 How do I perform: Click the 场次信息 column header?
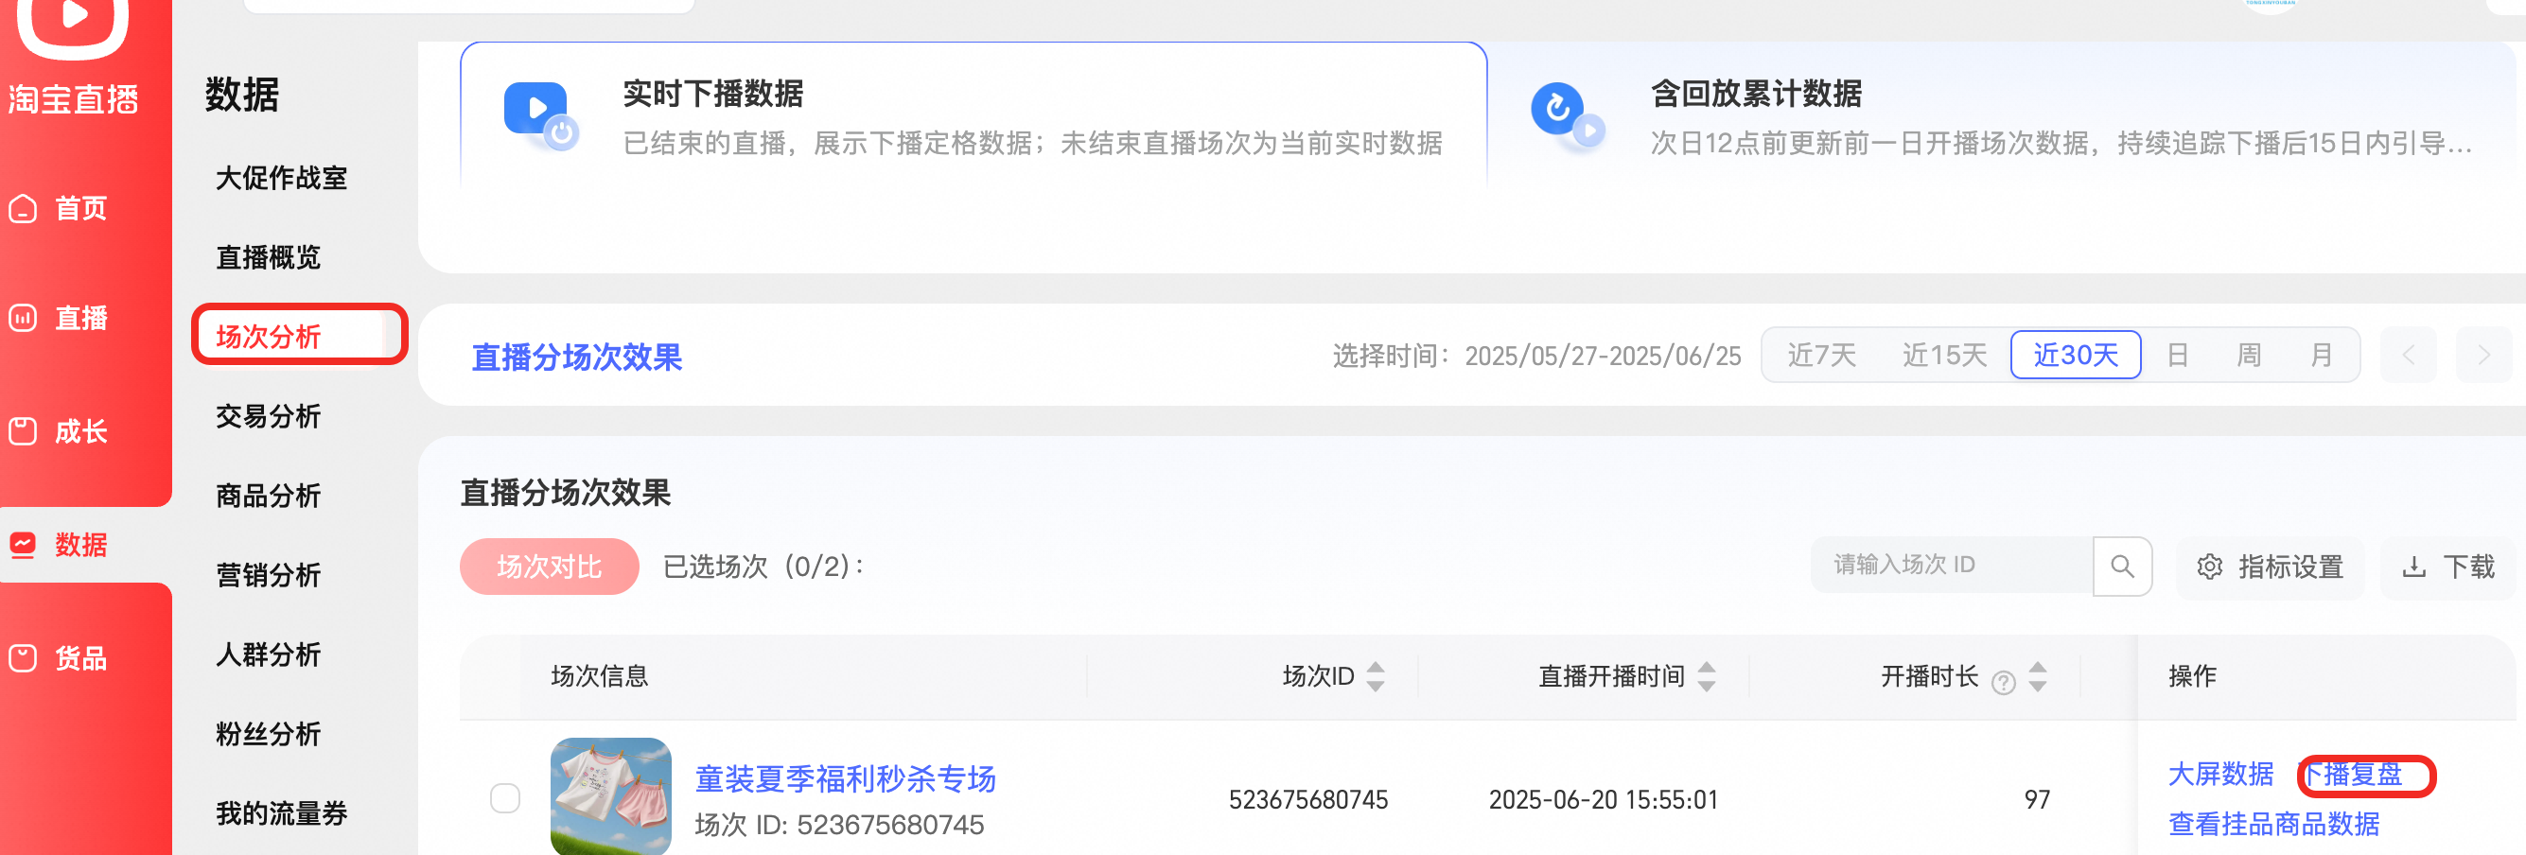599,675
